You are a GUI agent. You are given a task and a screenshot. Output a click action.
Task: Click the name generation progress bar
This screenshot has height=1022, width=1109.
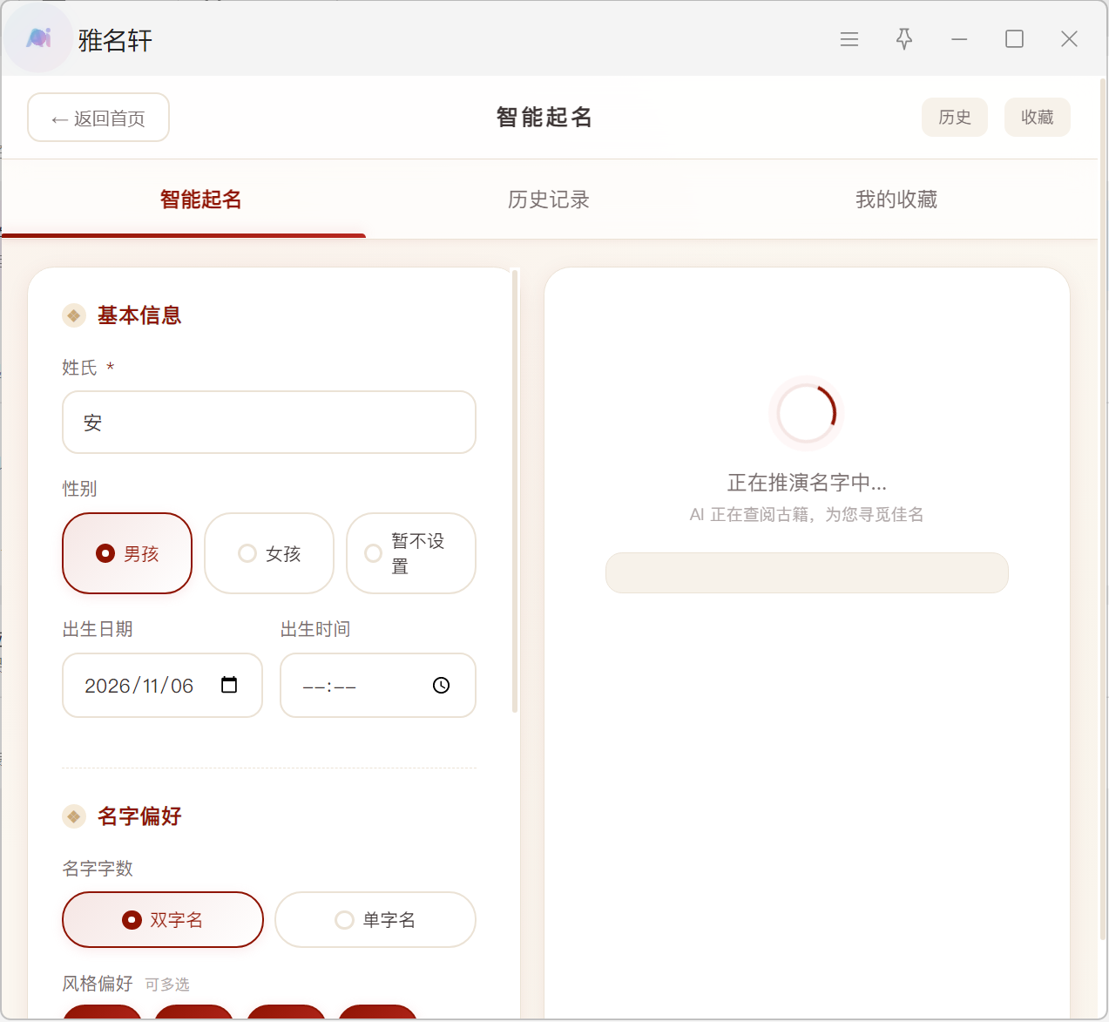tap(807, 573)
